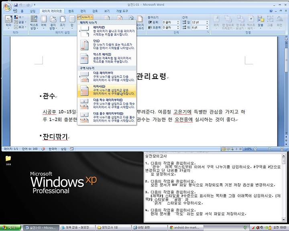The image size is (289, 231).
Task: Toggle 삽입 insert mode in status bar
Action: coord(63,149)
